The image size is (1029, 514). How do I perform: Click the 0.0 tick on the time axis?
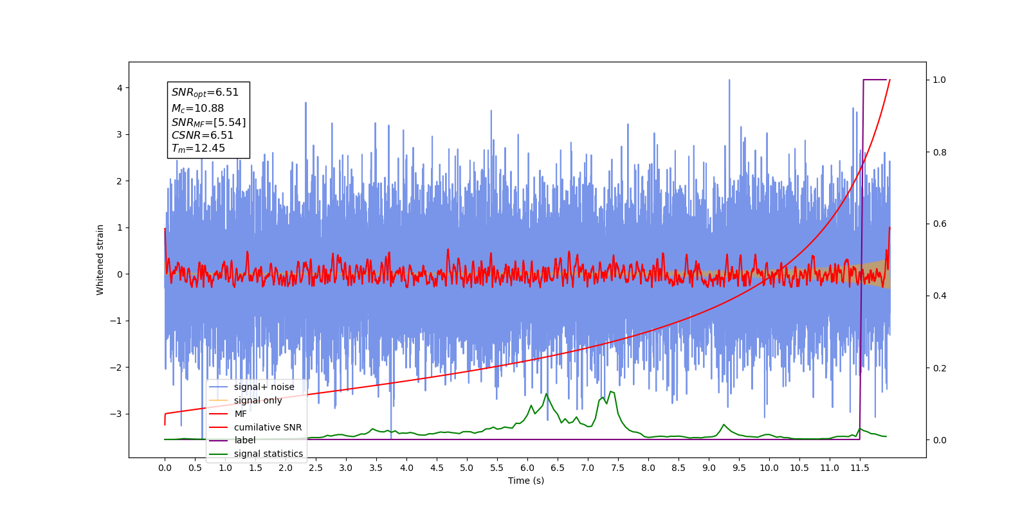[165, 468]
